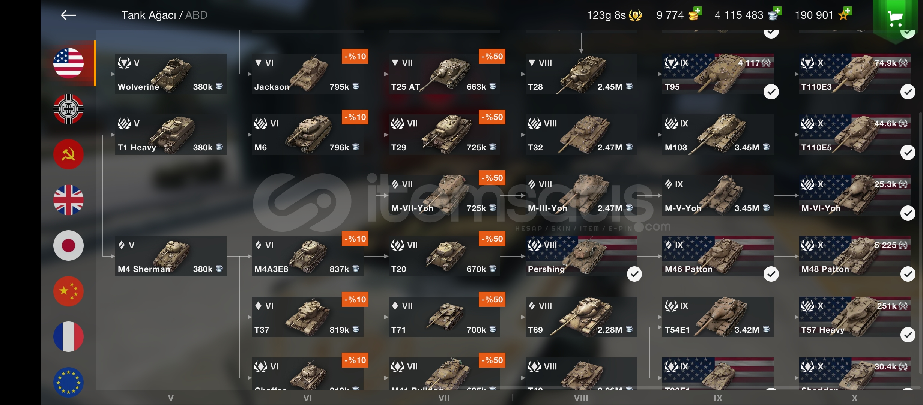
Task: Jump to tier VIII column label
Action: point(581,398)
